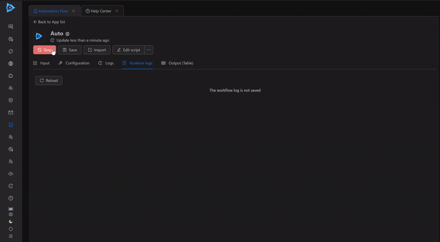Go back to the App list
Screen dimensions: 440x242
pyautogui.click(x=49, y=22)
